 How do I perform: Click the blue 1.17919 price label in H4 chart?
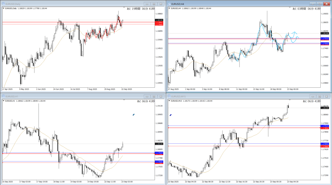tap(325, 39)
